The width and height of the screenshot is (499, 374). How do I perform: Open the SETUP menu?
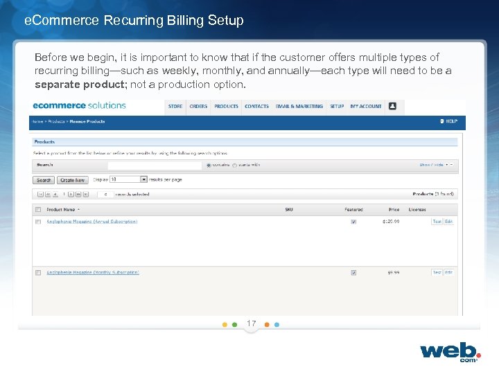(x=337, y=106)
